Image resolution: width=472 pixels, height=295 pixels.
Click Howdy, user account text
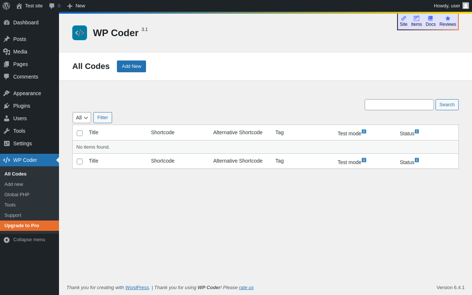pyautogui.click(x=447, y=6)
